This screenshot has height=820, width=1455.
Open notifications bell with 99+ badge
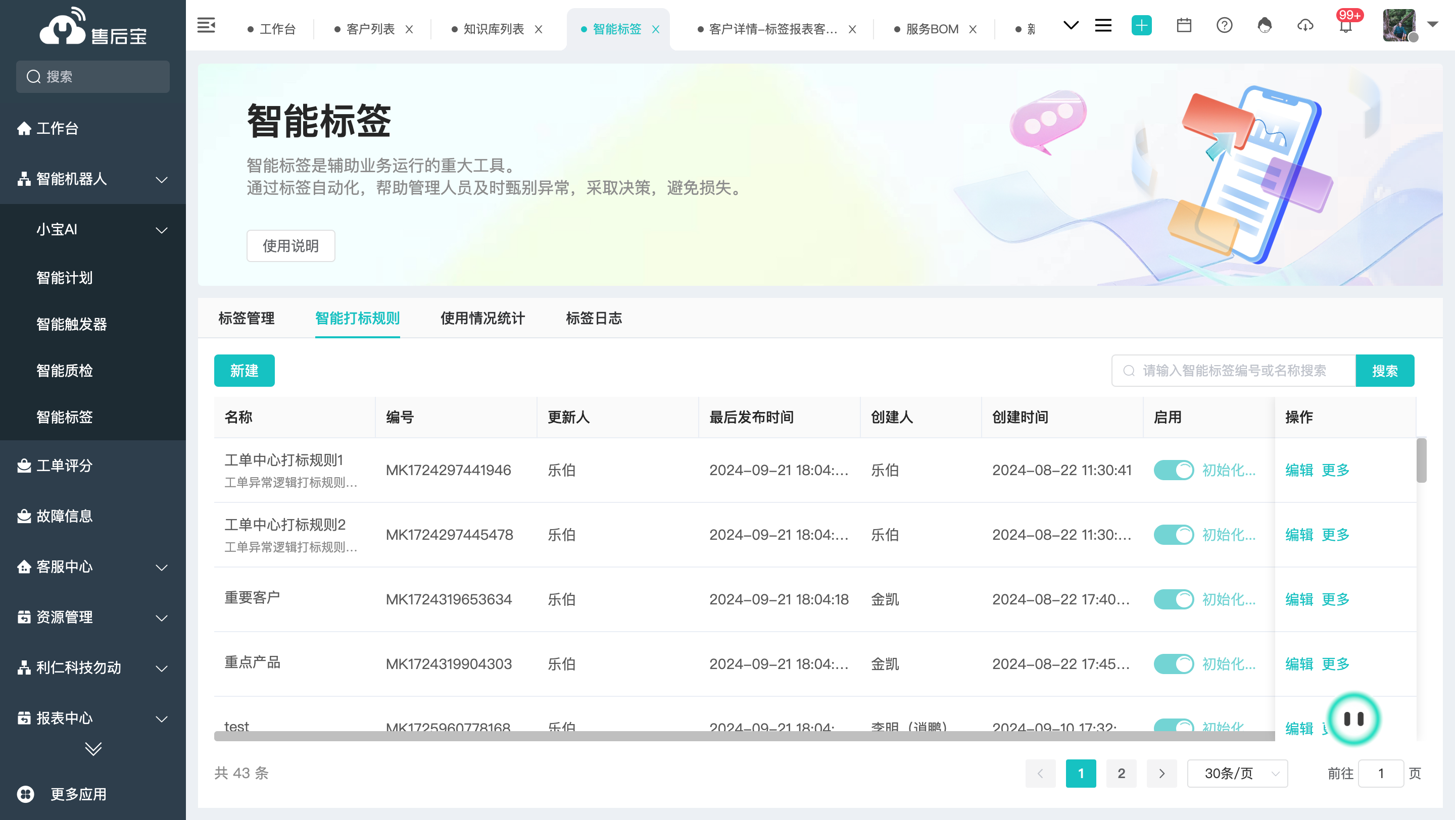tap(1346, 25)
